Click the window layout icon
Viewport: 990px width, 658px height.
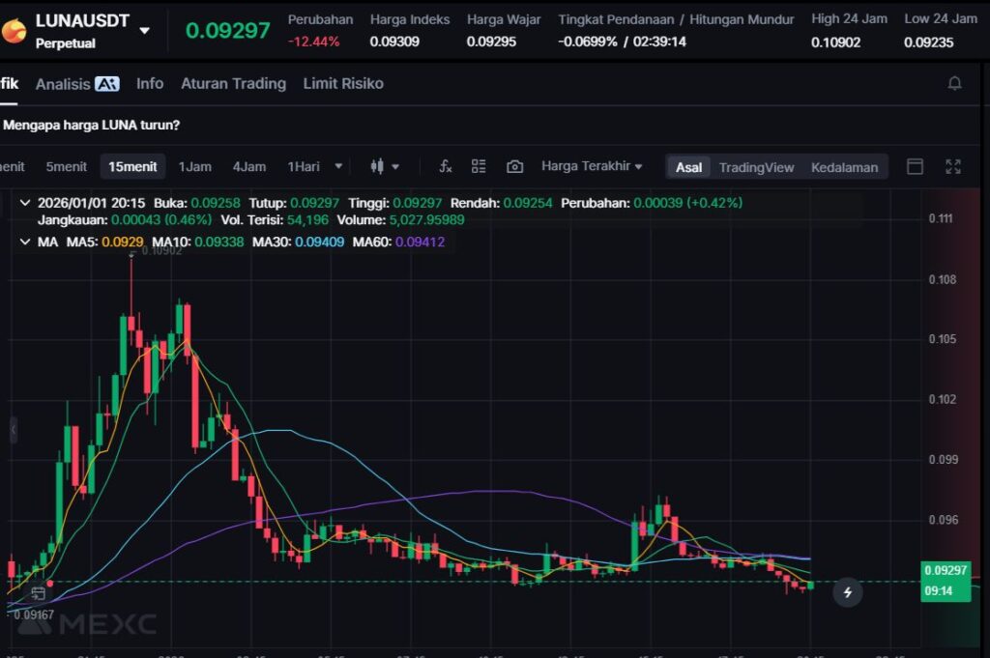click(915, 166)
